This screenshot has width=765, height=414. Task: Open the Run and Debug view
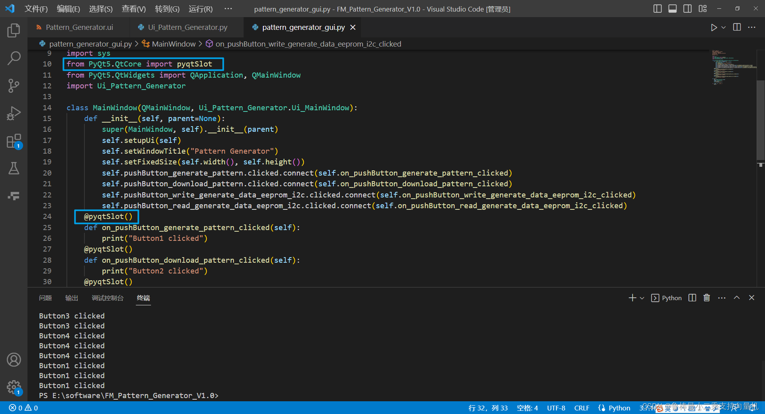tap(14, 113)
